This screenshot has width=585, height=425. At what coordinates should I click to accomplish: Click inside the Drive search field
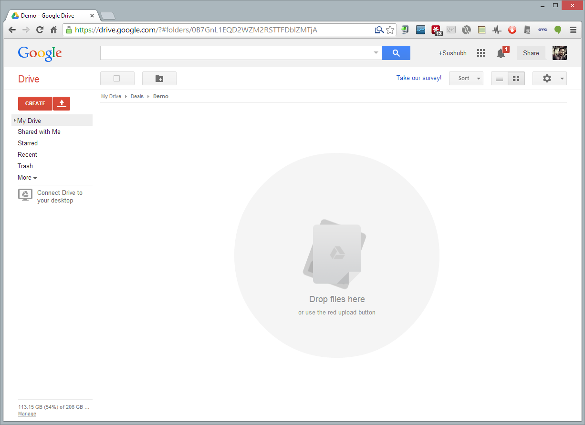pyautogui.click(x=236, y=53)
